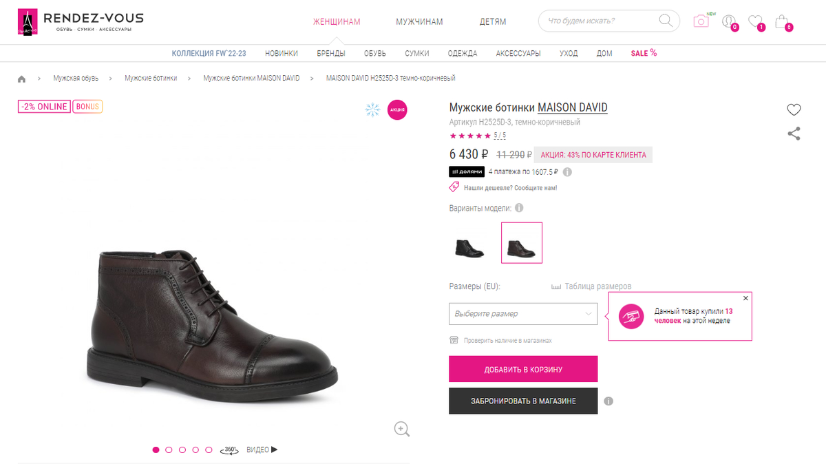Select the second image carousel dot
Image resolution: width=826 pixels, height=464 pixels.
[169, 450]
